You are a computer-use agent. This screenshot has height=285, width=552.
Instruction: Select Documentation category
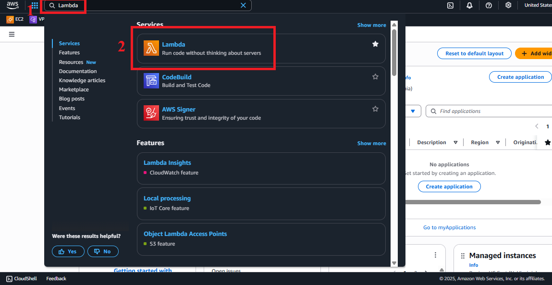(x=78, y=71)
